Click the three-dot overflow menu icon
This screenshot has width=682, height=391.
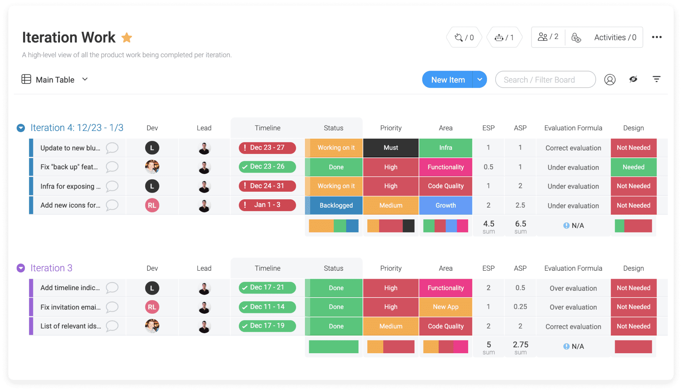click(x=658, y=37)
